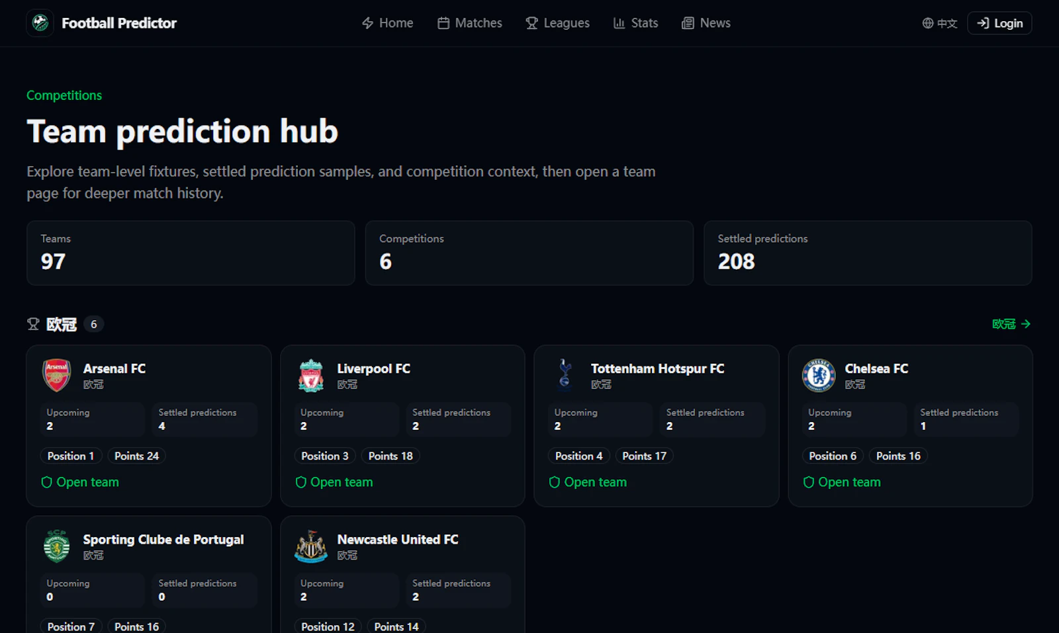1059x633 pixels.
Task: Click shield icon in Liverpool's Open team
Action: [301, 482]
